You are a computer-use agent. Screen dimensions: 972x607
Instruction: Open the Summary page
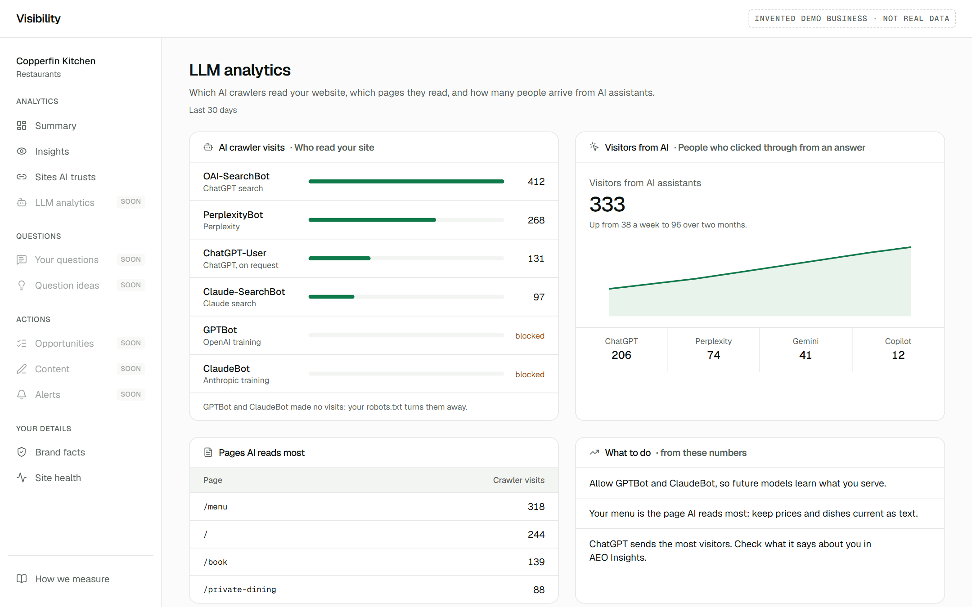point(81,125)
